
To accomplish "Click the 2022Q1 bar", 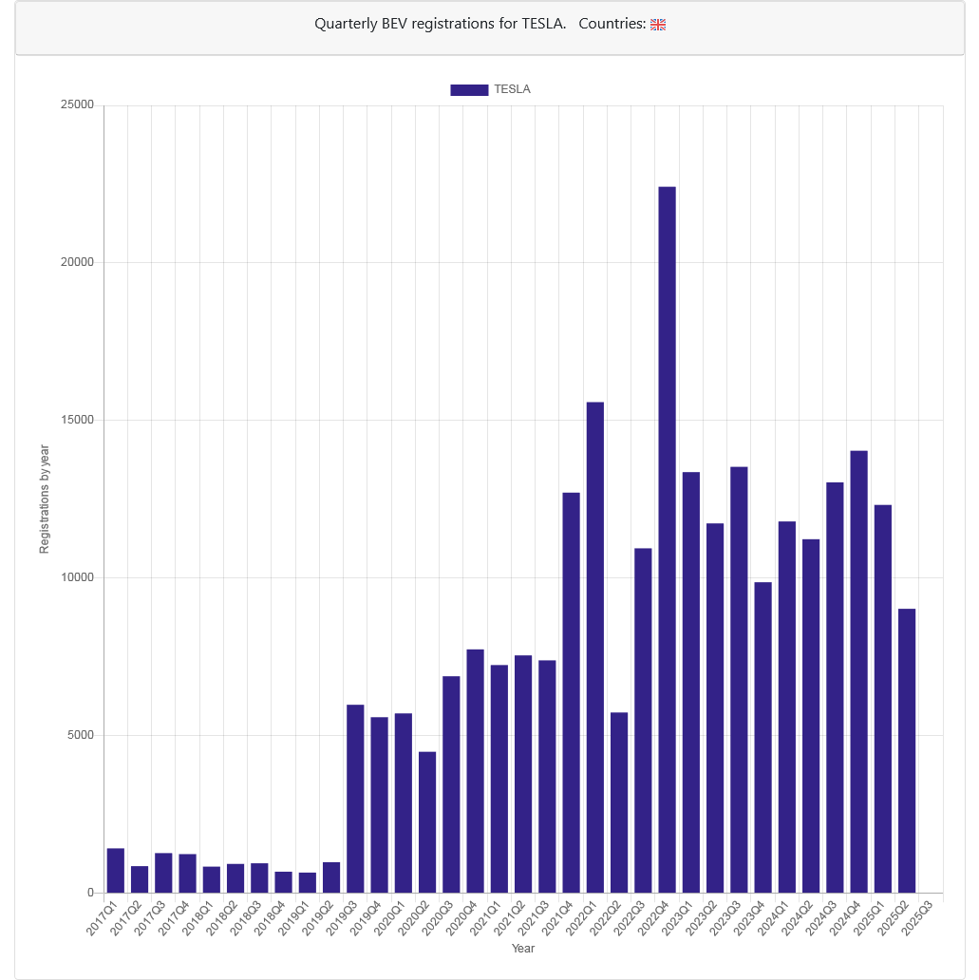I will tap(595, 647).
